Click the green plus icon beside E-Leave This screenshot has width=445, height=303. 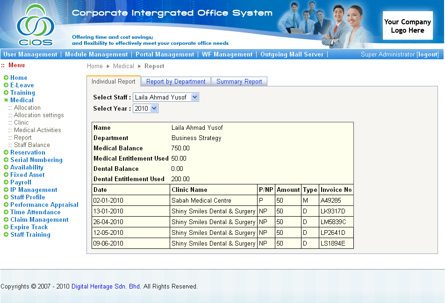click(x=6, y=85)
